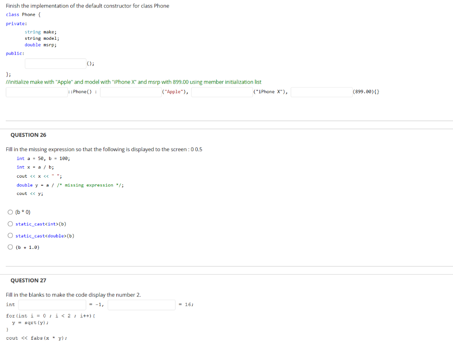453x351 pixels.
Task: Click the first blank equal to -1 in Question 27
Action: pos(52,305)
